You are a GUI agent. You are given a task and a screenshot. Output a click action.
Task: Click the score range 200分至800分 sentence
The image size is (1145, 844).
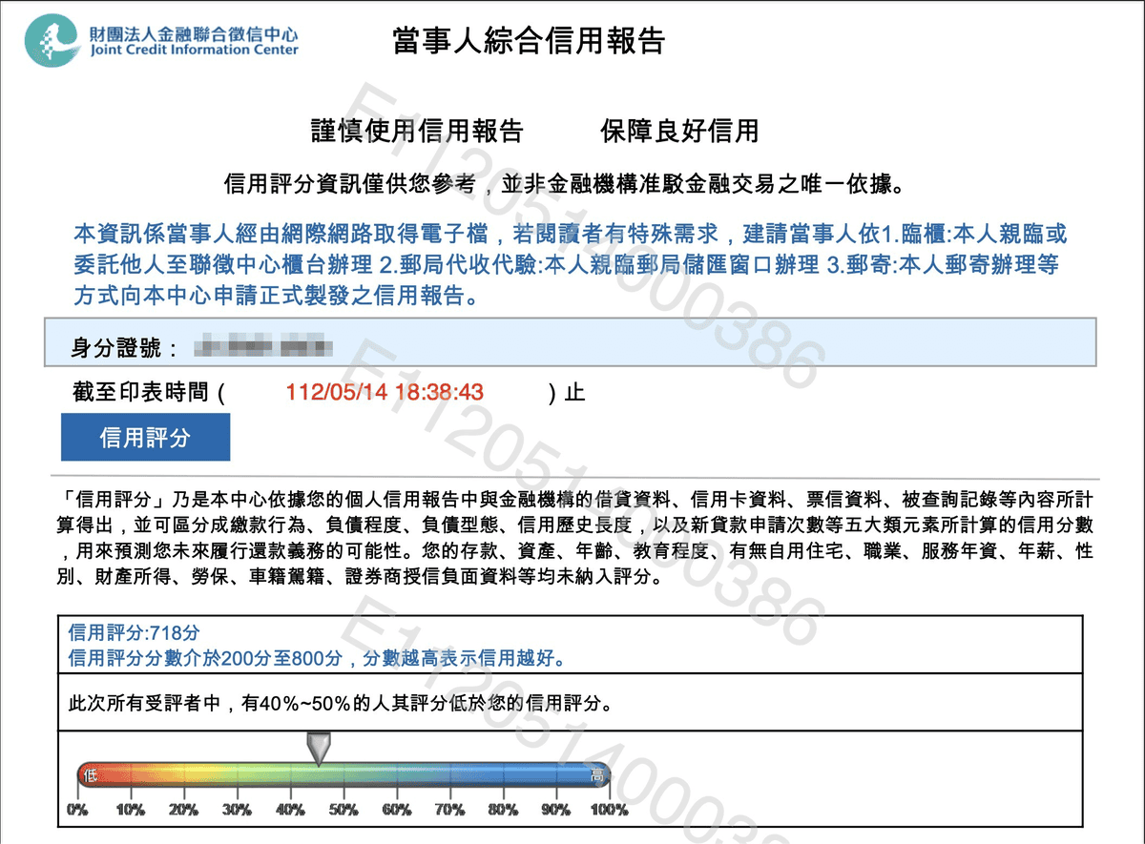[x=317, y=657]
